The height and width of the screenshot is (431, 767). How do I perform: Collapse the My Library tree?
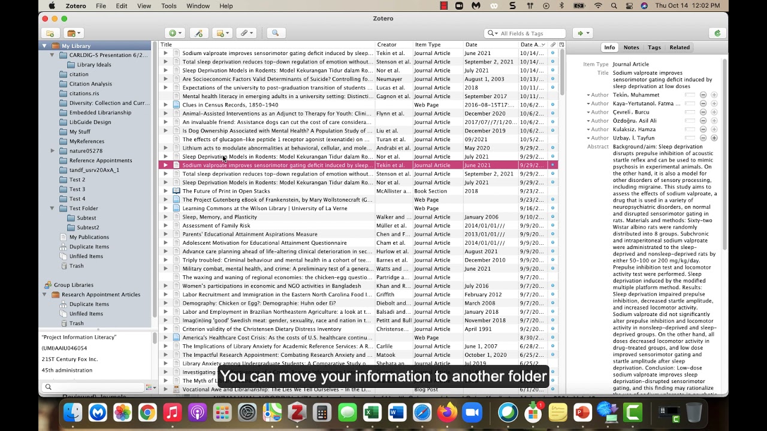(x=44, y=45)
